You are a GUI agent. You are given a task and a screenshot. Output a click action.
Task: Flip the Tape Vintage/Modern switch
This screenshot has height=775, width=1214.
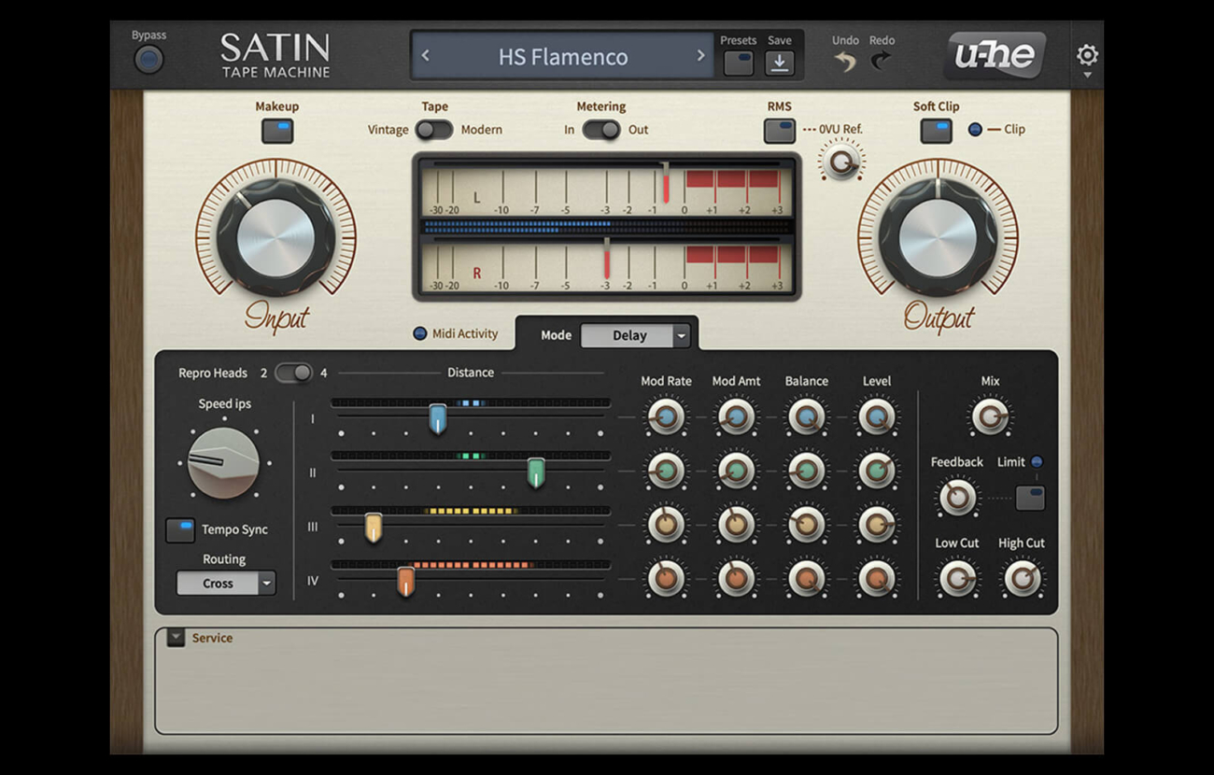pos(434,130)
